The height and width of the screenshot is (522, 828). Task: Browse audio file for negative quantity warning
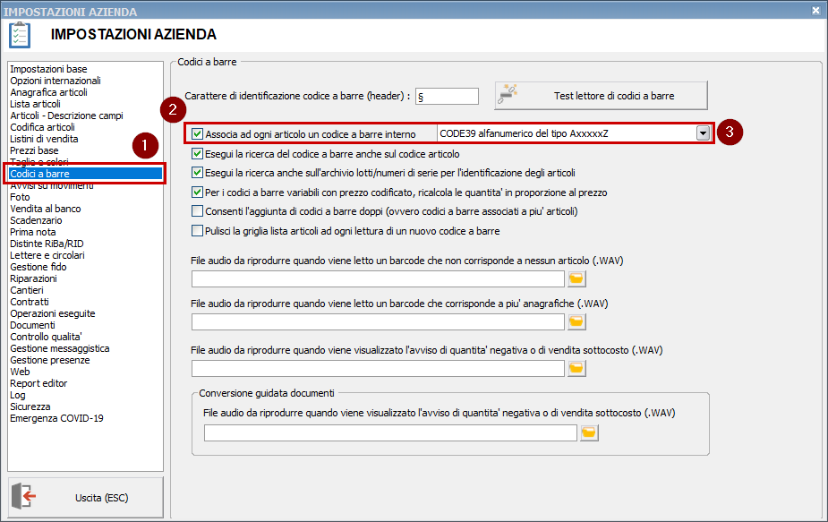tap(576, 367)
